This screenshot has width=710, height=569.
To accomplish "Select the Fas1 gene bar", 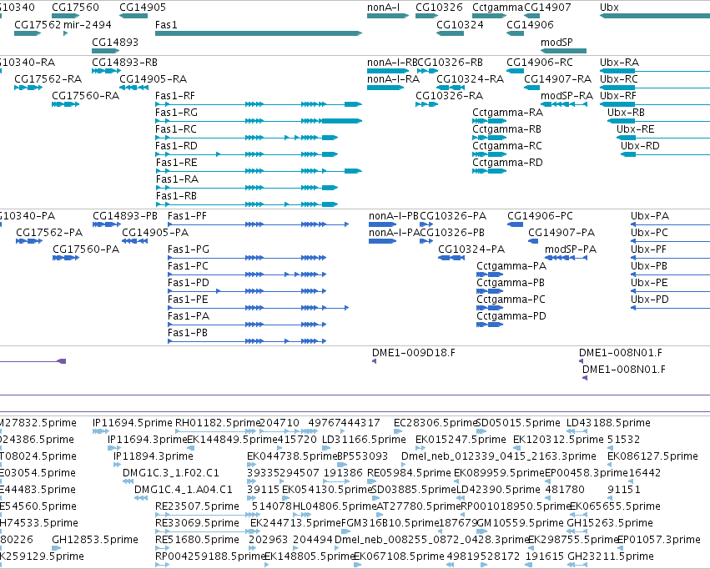I will point(259,33).
